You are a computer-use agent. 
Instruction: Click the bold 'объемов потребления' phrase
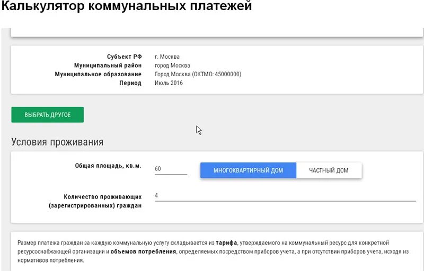pyautogui.click(x=143, y=251)
